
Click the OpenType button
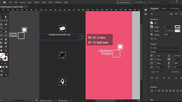pos(175,72)
